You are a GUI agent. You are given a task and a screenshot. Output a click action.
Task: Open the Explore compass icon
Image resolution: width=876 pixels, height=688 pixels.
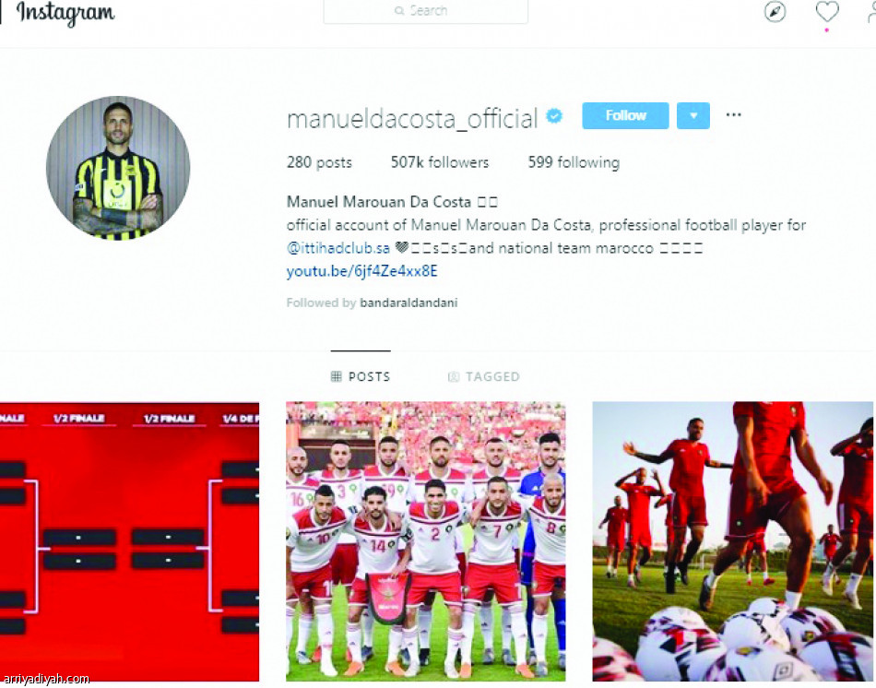775,12
